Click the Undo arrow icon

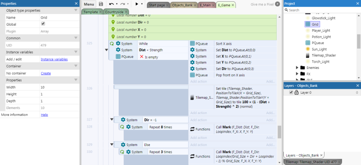click(111, 4)
